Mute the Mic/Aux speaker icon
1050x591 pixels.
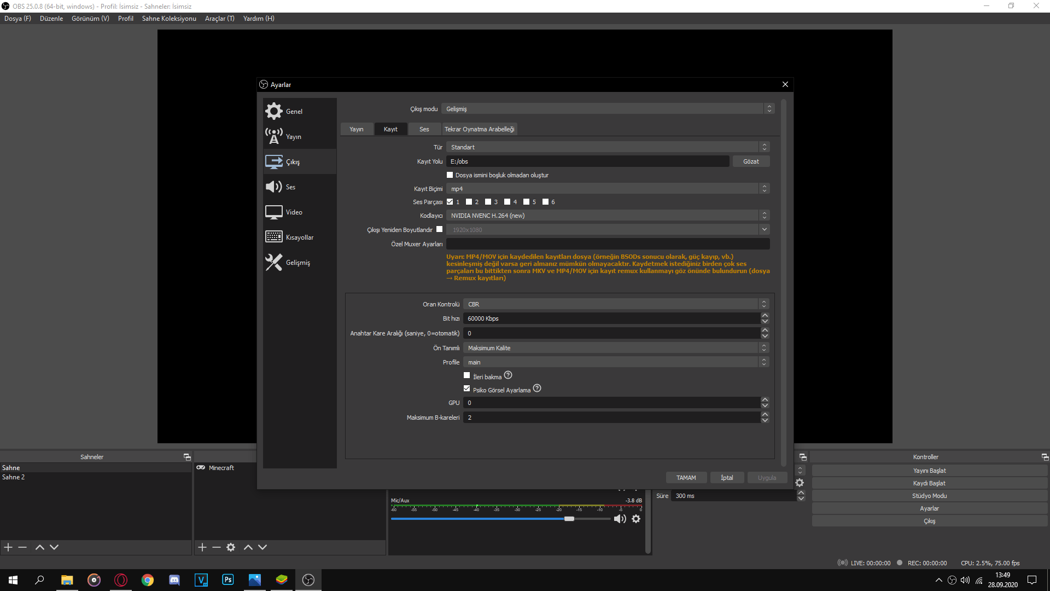(x=620, y=519)
